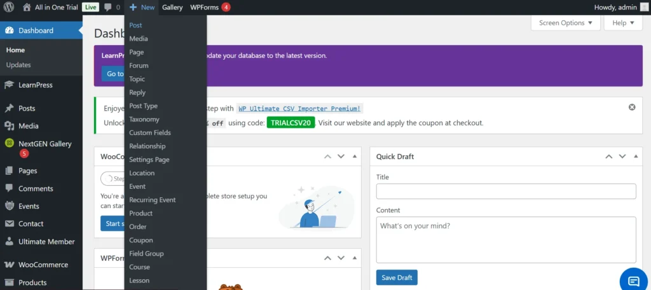Screen dimensions: 651x290
Task: Click the WooCommerce logo icon in sidebar
Action: (x=9, y=265)
